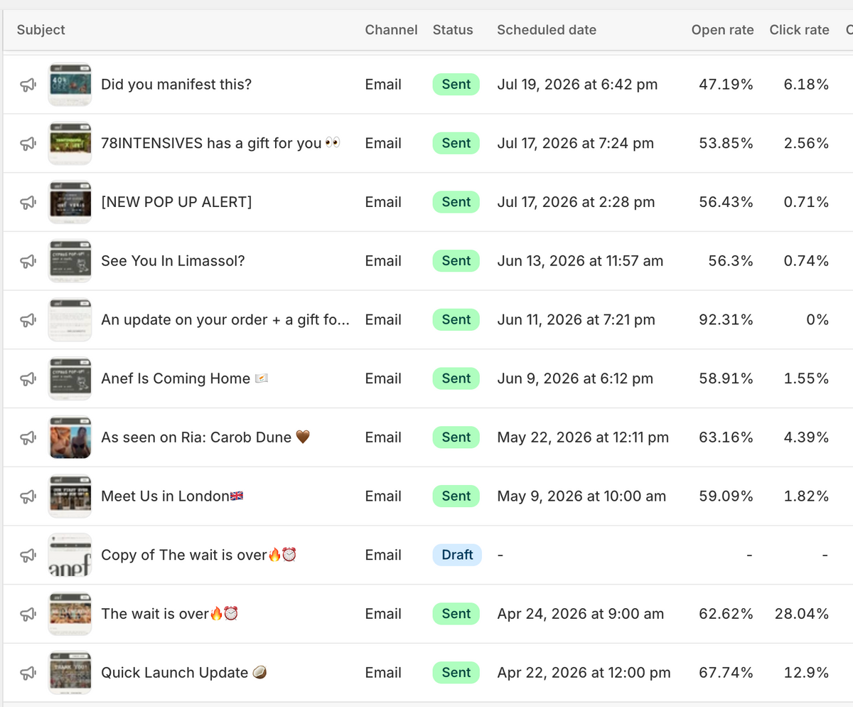
Task: Click megaphone icon beside '78INTENSIVES has a gift'
Action: (28, 144)
